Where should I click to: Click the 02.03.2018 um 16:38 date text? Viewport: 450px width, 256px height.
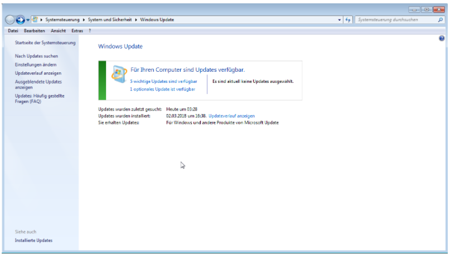(x=186, y=116)
